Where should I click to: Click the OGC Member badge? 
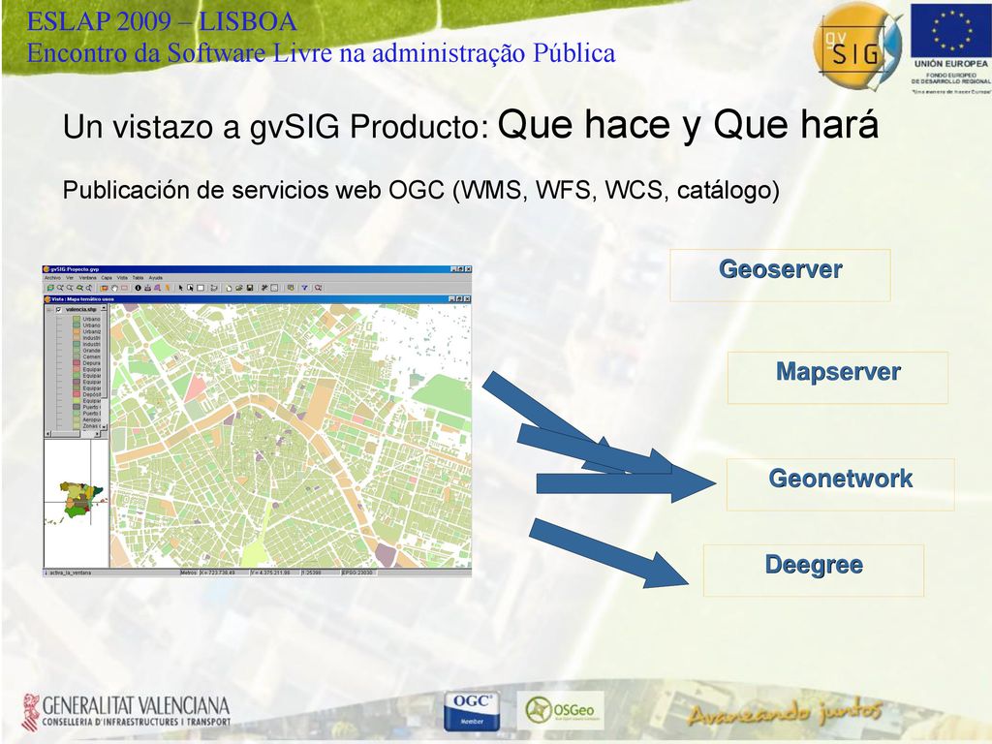click(x=472, y=710)
